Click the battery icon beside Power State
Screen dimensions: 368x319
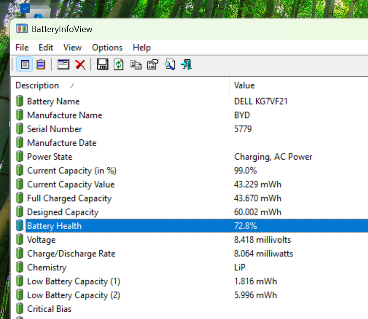(x=20, y=156)
